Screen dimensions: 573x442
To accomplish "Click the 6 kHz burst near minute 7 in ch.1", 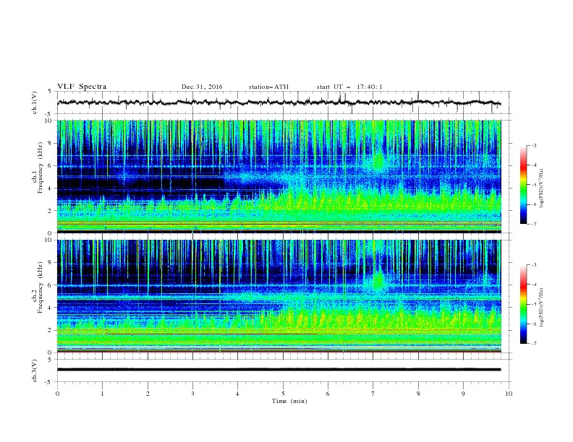I will click(378, 160).
